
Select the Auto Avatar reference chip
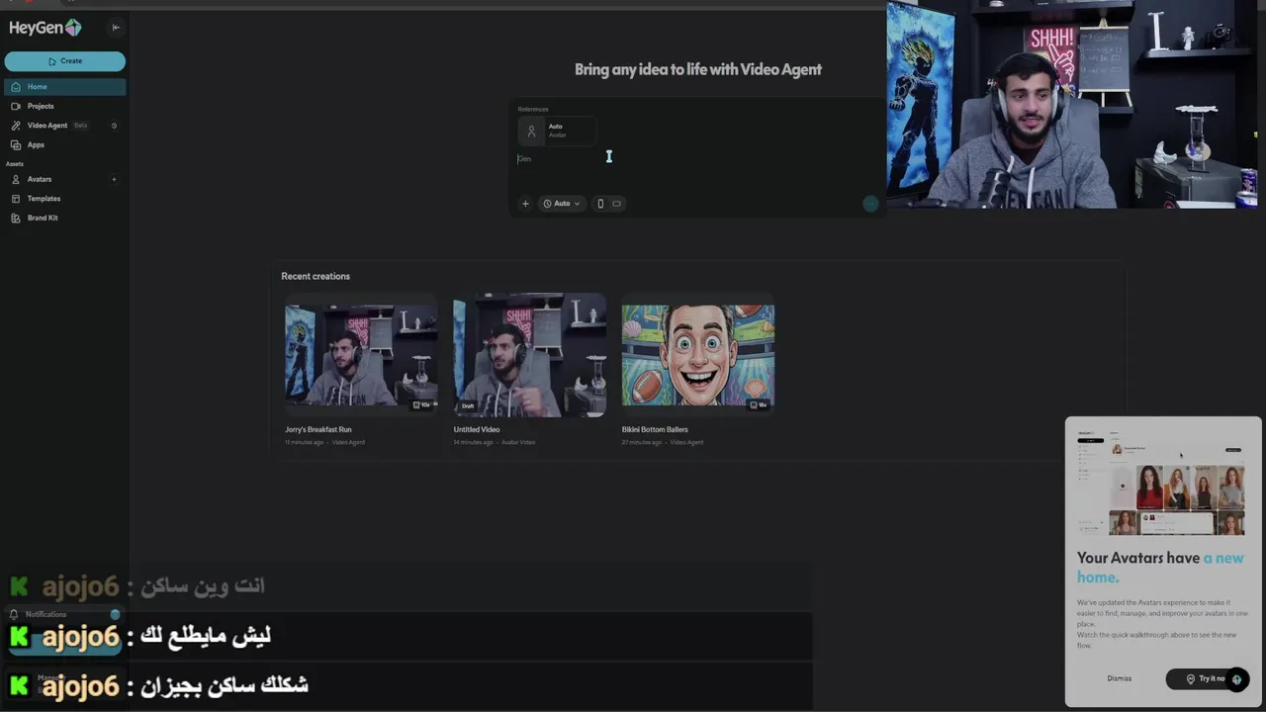coord(556,131)
